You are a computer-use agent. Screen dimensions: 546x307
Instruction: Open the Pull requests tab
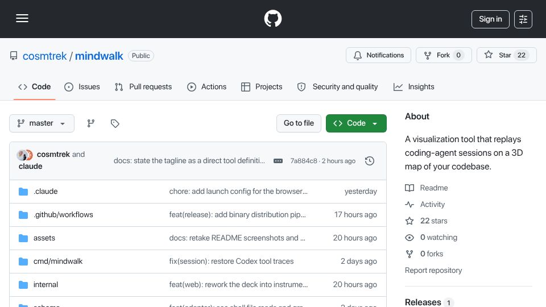(x=143, y=86)
